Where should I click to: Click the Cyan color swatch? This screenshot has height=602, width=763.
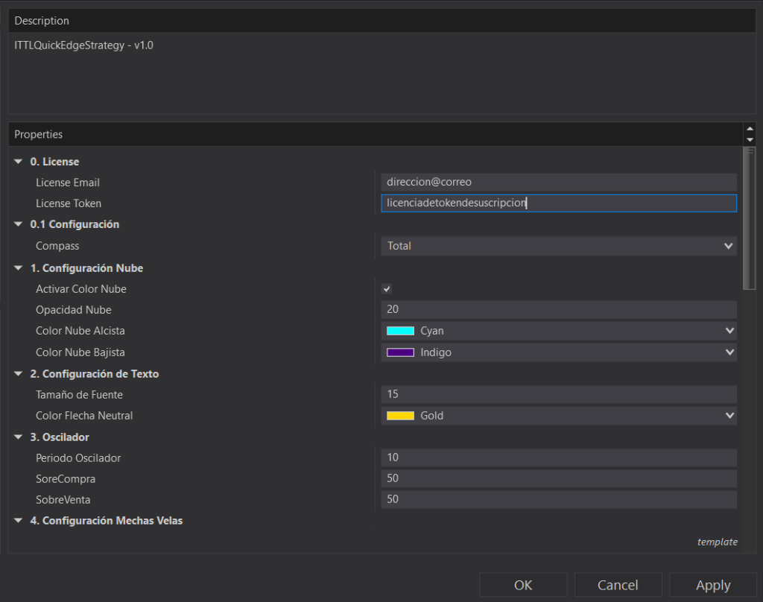tap(400, 331)
